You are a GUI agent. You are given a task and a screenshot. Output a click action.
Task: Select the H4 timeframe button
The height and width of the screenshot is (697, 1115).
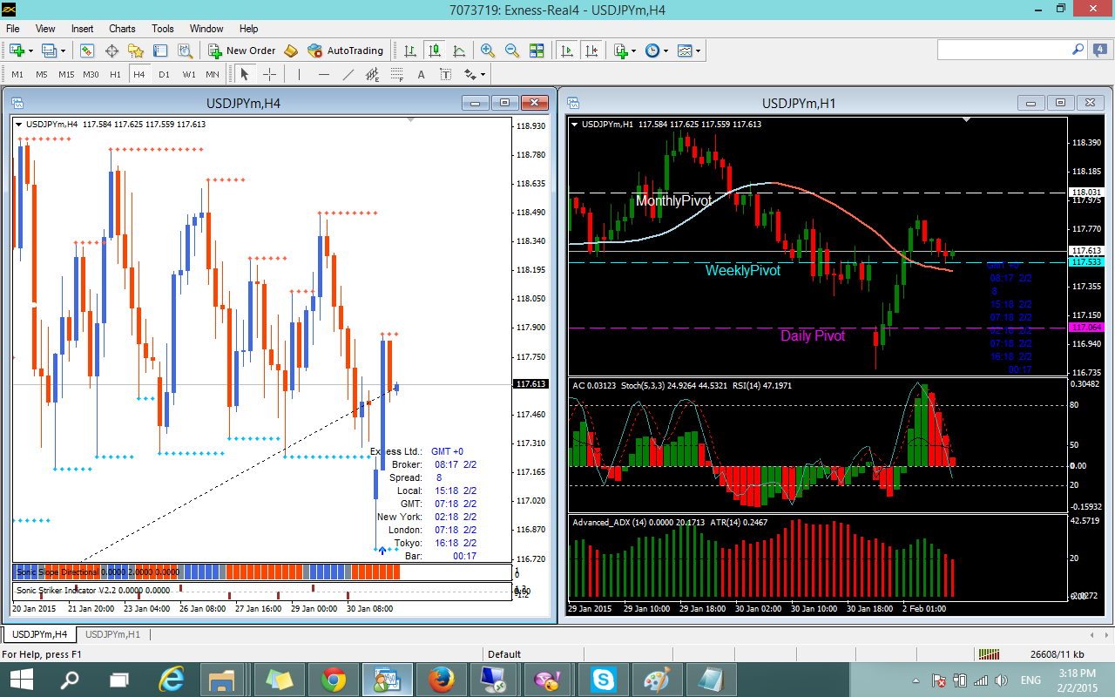[139, 74]
